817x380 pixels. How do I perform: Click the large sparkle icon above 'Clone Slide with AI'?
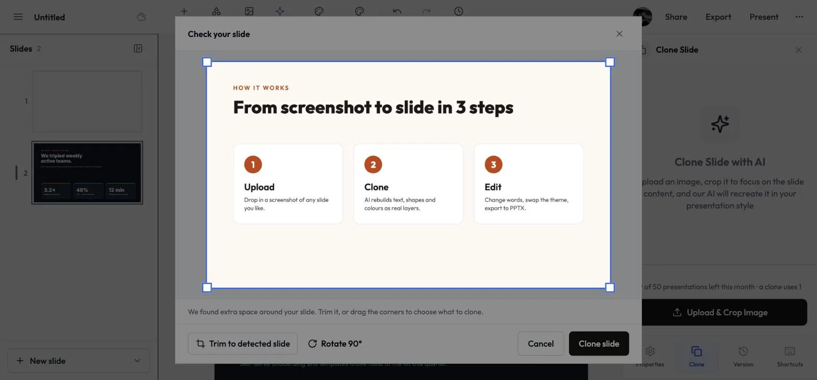coord(720,124)
